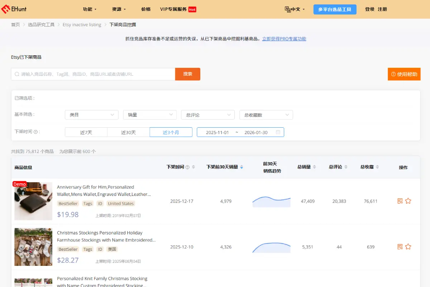Favorite the wallet product via its star icon
The height and width of the screenshot is (287, 430).
click(x=408, y=201)
